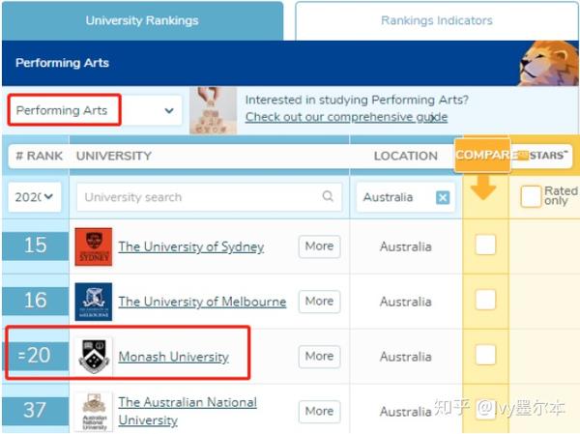Open the Australia location filter

405,197
